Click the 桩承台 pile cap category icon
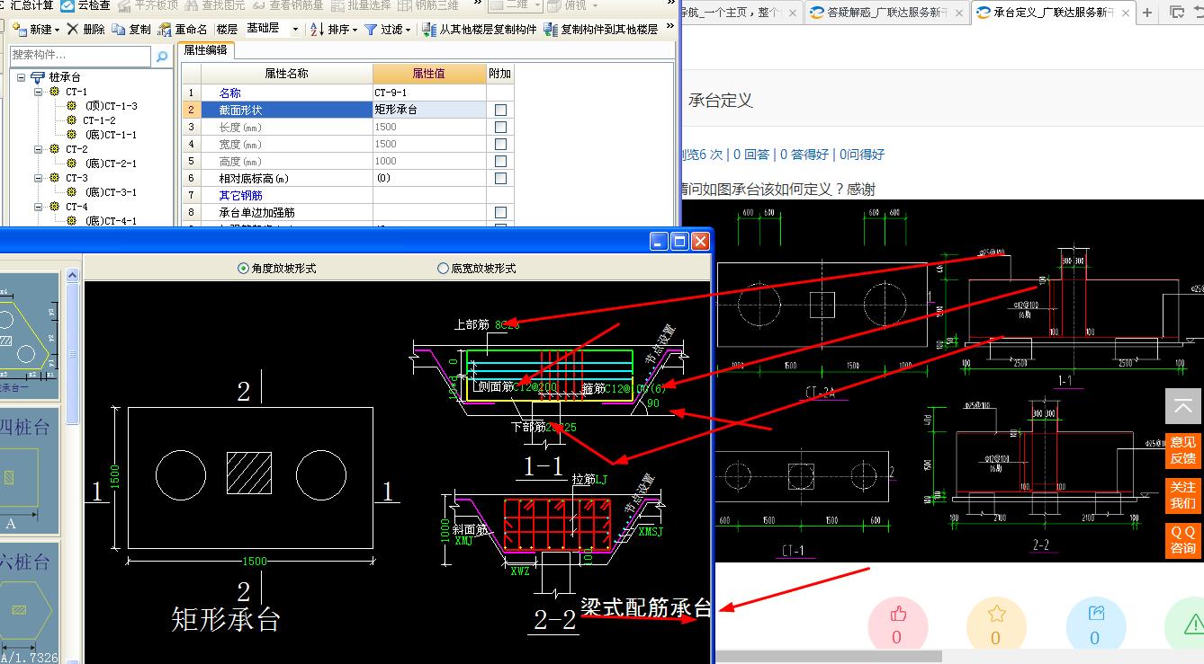 [x=38, y=77]
